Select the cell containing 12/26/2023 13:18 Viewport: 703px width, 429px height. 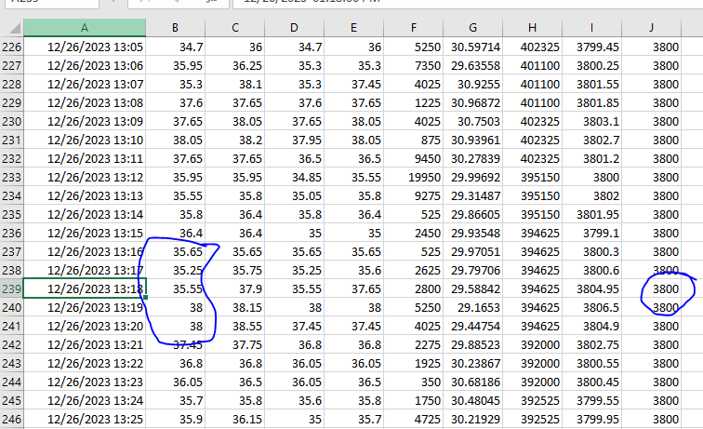[x=85, y=288]
